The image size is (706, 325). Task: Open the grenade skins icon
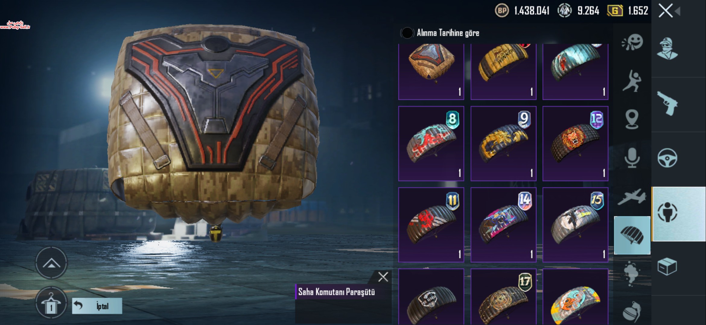point(632,312)
